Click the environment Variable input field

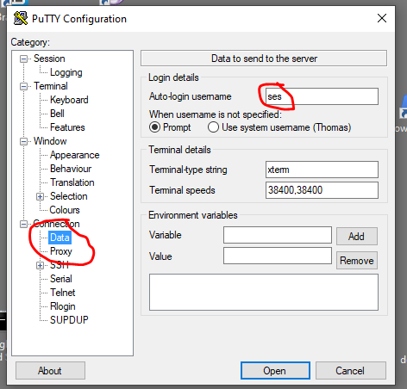click(278, 235)
